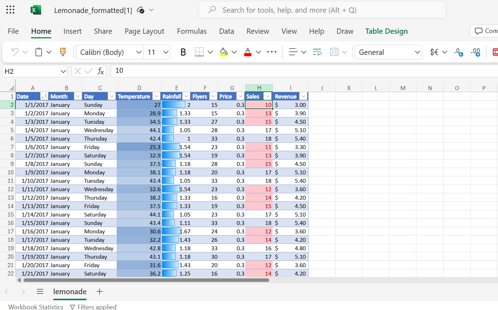Screen dimensions: 498x310
Task: Toggle Wrap Text
Action: tap(317, 52)
